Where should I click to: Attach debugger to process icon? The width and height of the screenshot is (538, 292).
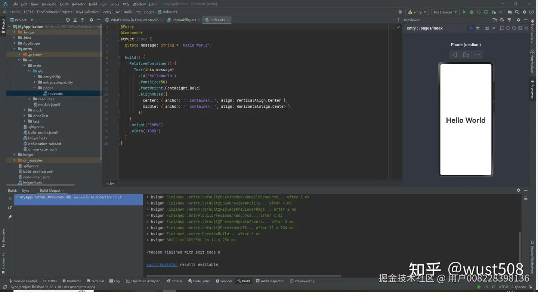[494, 12]
